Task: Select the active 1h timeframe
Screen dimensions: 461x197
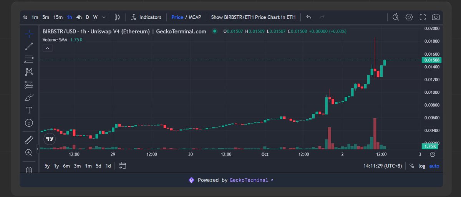Action: coord(70,17)
